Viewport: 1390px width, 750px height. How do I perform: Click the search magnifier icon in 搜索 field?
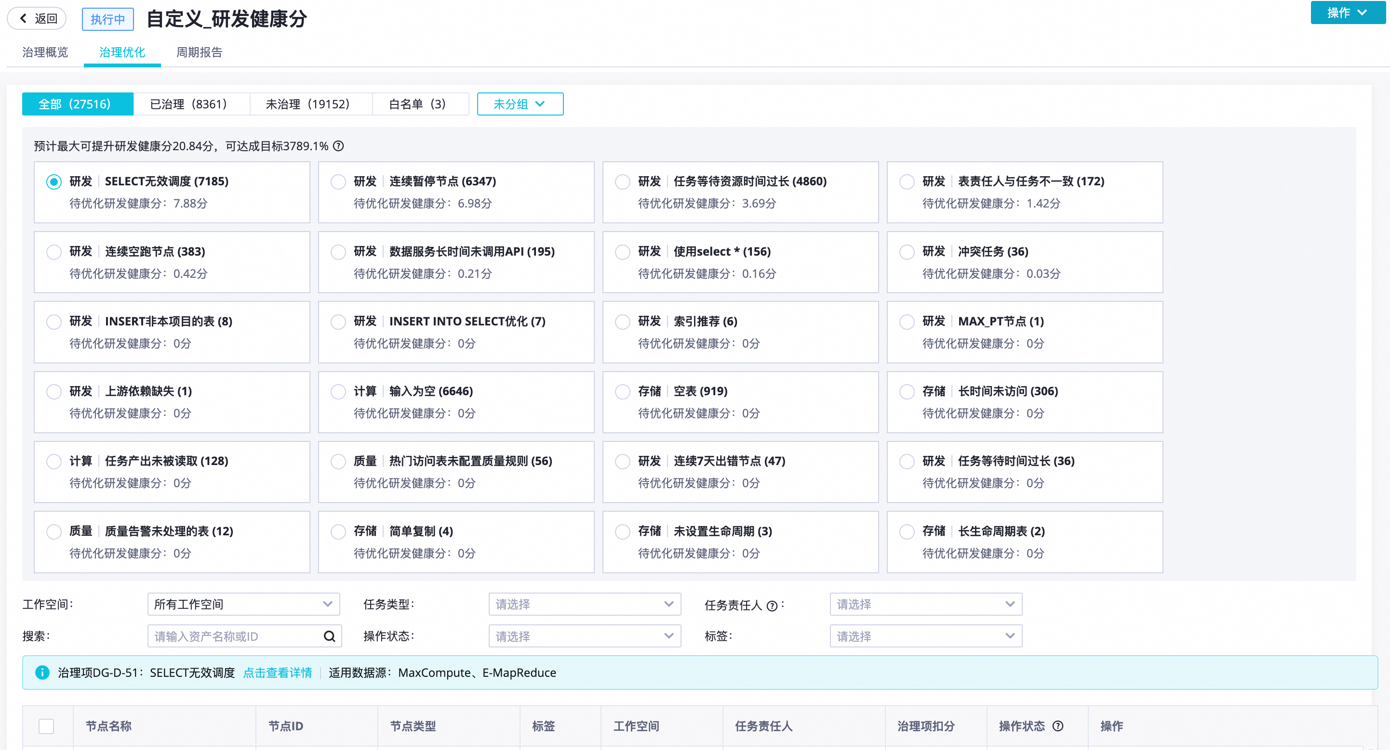[329, 636]
